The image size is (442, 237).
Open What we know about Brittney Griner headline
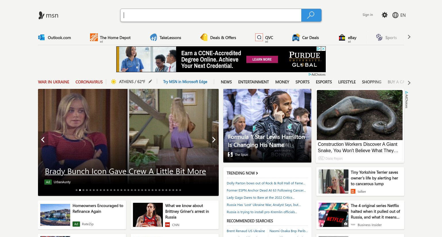pos(187,211)
